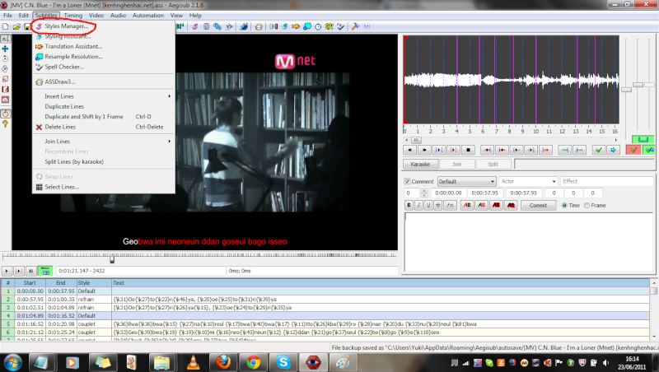Click the Effect input field
The width and height of the screenshot is (659, 372).
click(x=607, y=181)
